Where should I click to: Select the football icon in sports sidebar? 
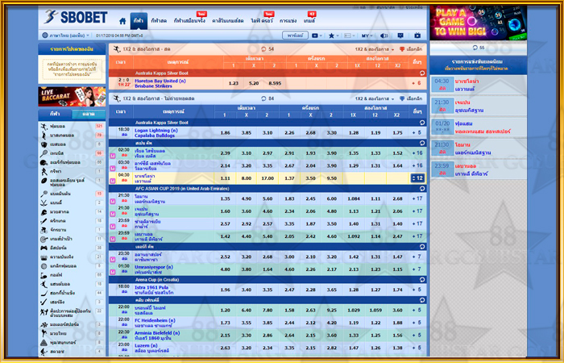tap(45, 126)
